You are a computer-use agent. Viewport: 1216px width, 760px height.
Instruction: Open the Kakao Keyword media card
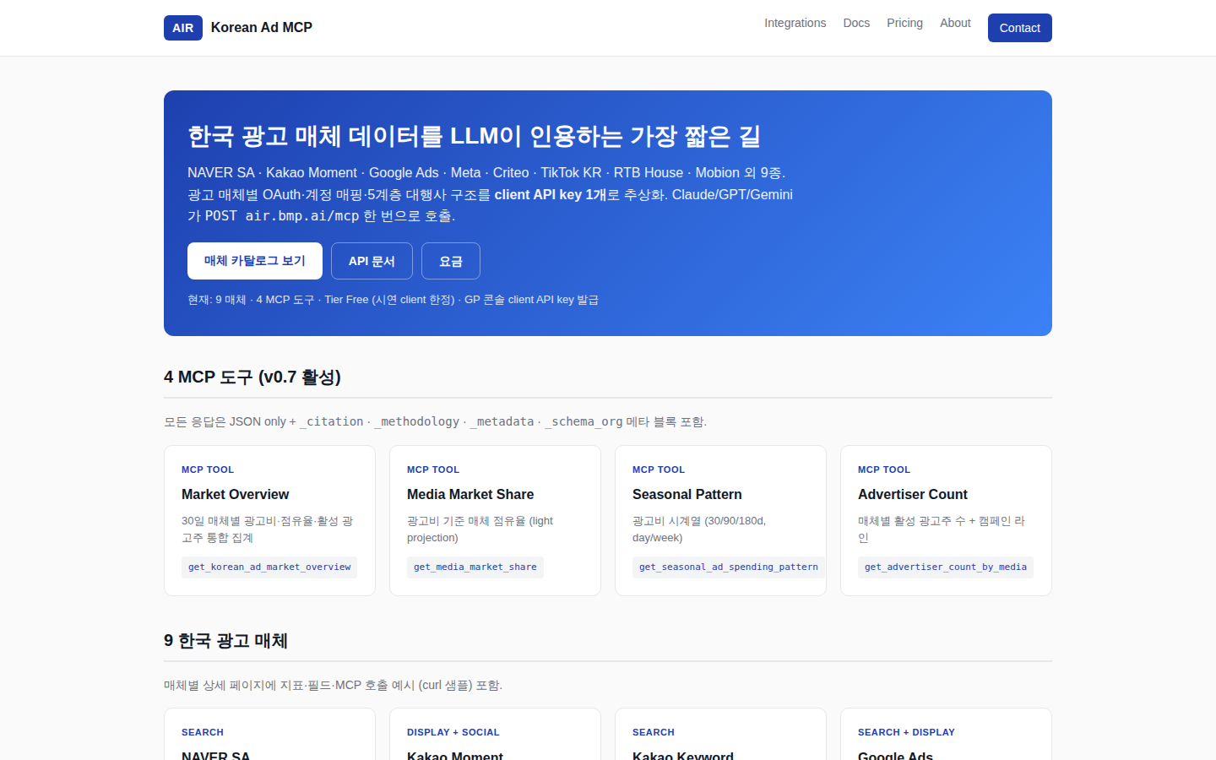click(720, 734)
